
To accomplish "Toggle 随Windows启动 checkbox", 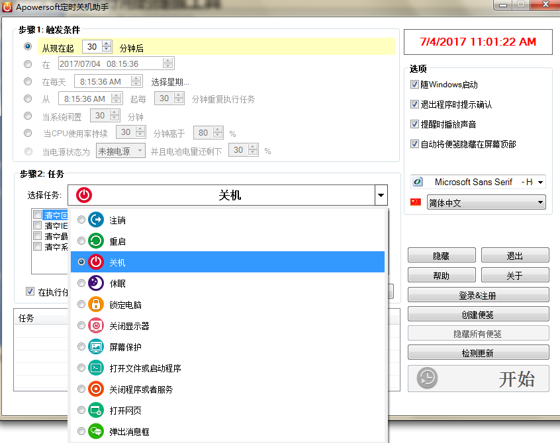I will pyautogui.click(x=414, y=85).
